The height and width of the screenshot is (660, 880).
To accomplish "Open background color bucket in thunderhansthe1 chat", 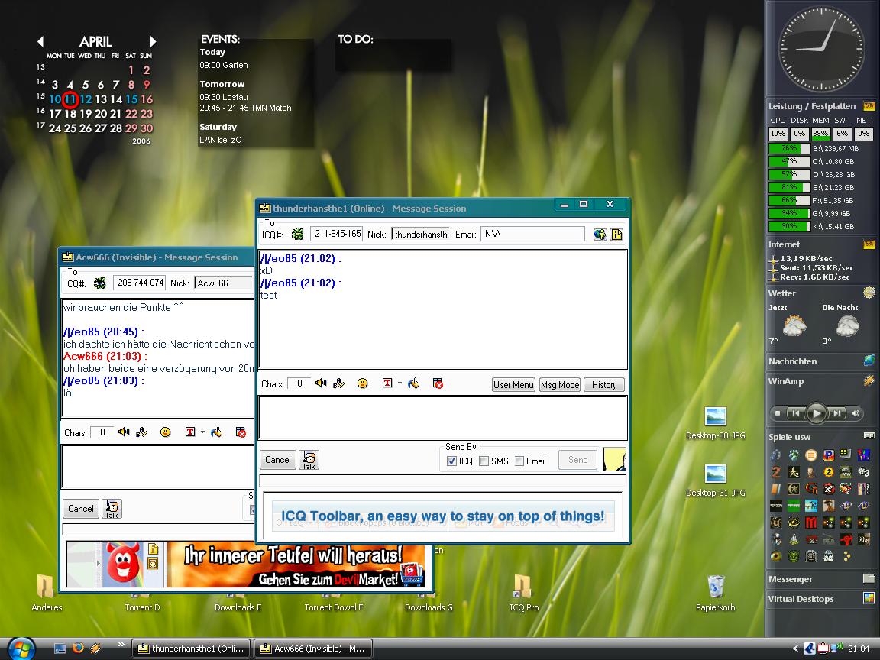I will pos(414,383).
